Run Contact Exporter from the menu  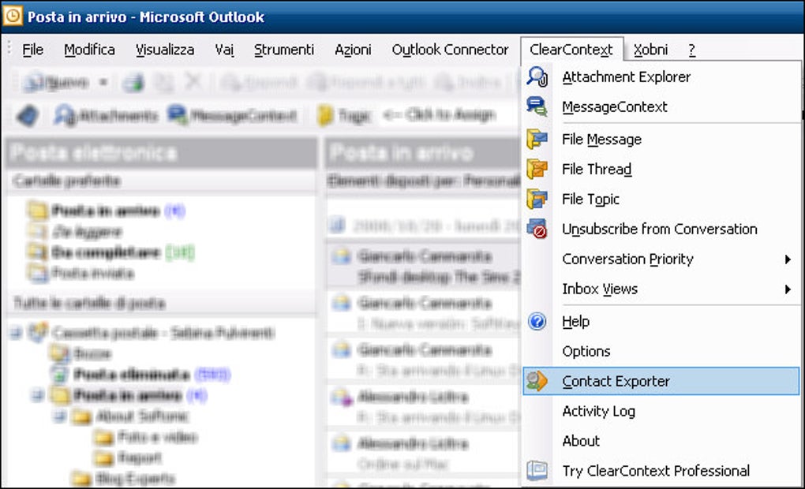(x=615, y=381)
